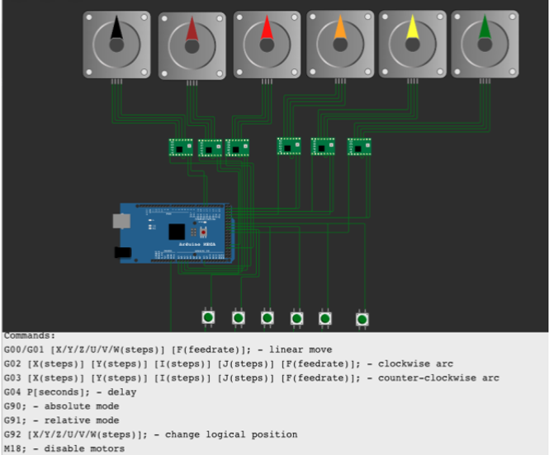The height and width of the screenshot is (455, 549).
Task: Click the G03 counter-clockwise arc command line
Action: click(x=252, y=378)
